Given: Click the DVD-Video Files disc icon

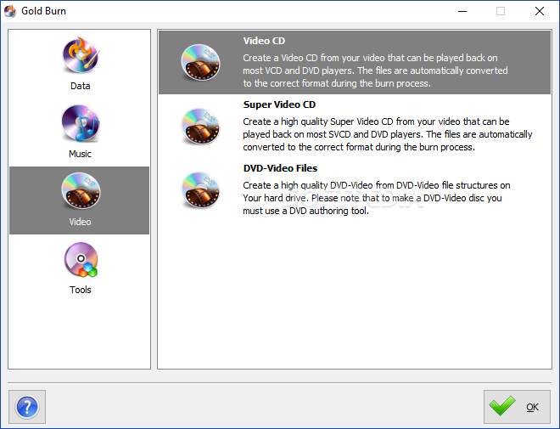Looking at the screenshot, I should point(200,190).
